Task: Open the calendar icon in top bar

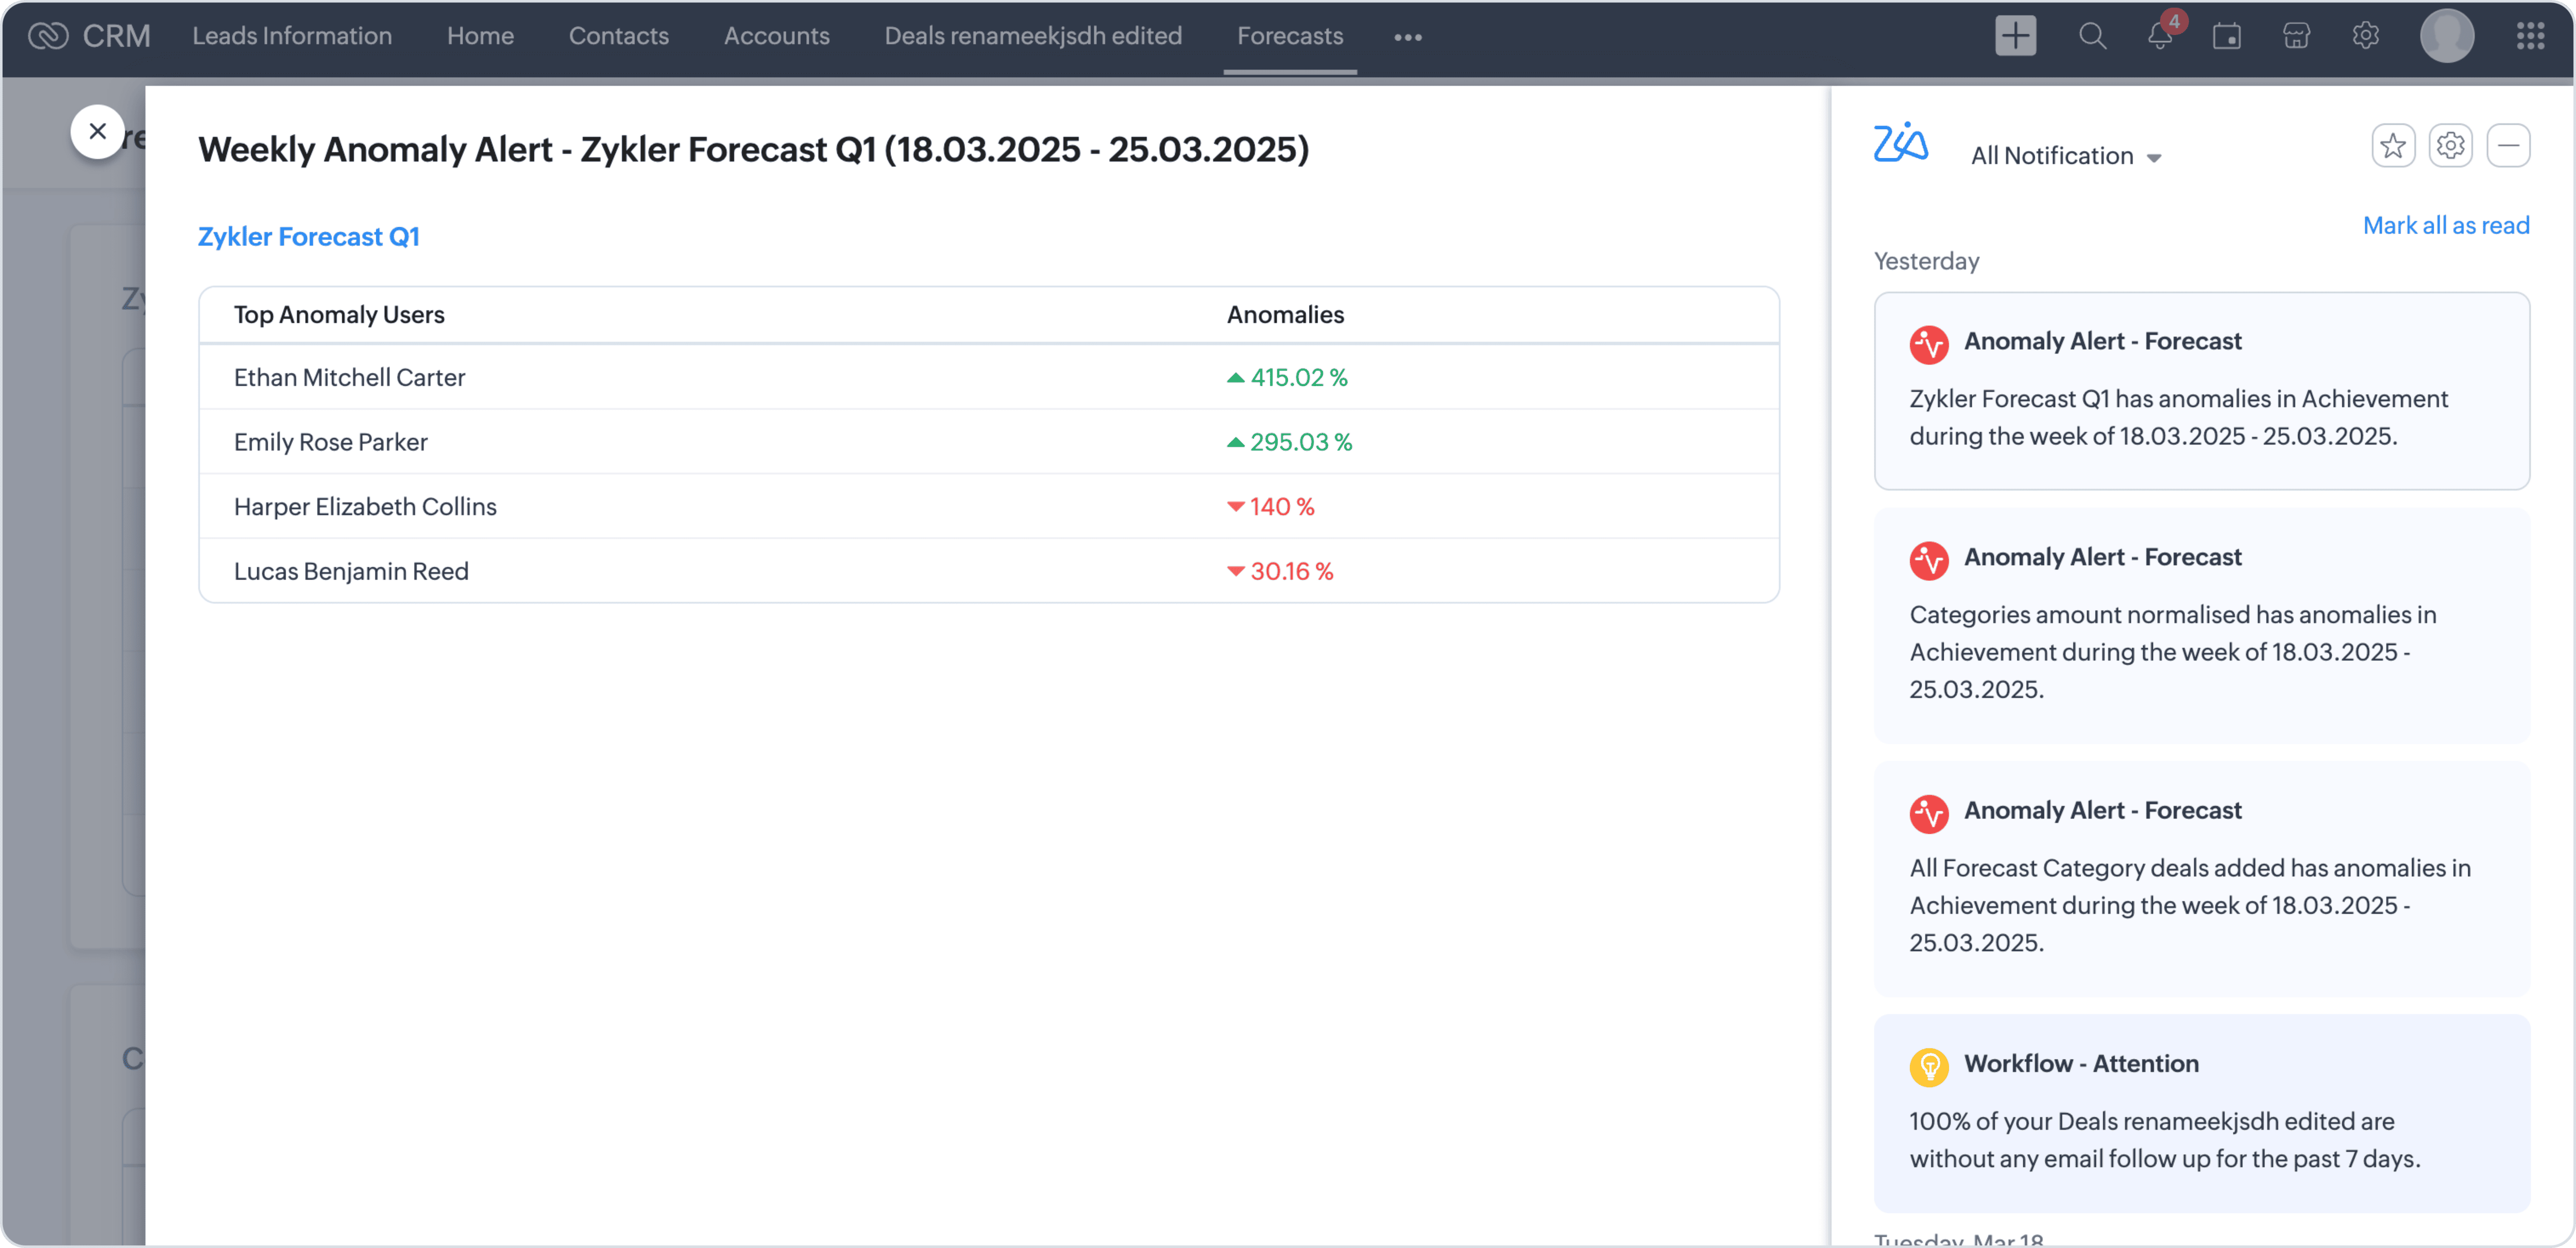Action: [2227, 36]
